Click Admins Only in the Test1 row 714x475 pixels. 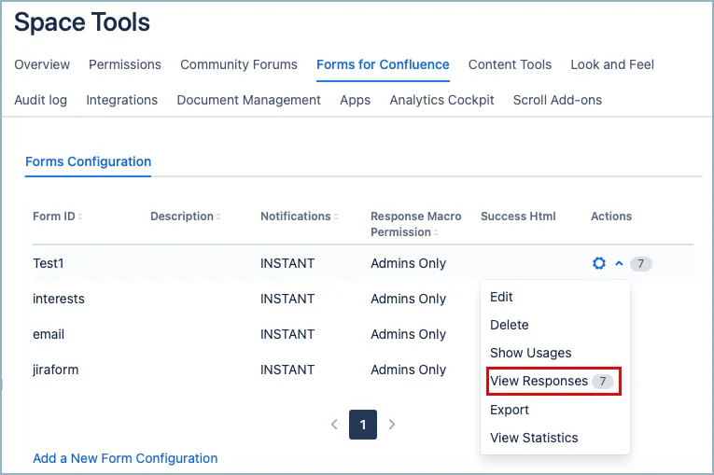click(x=409, y=263)
